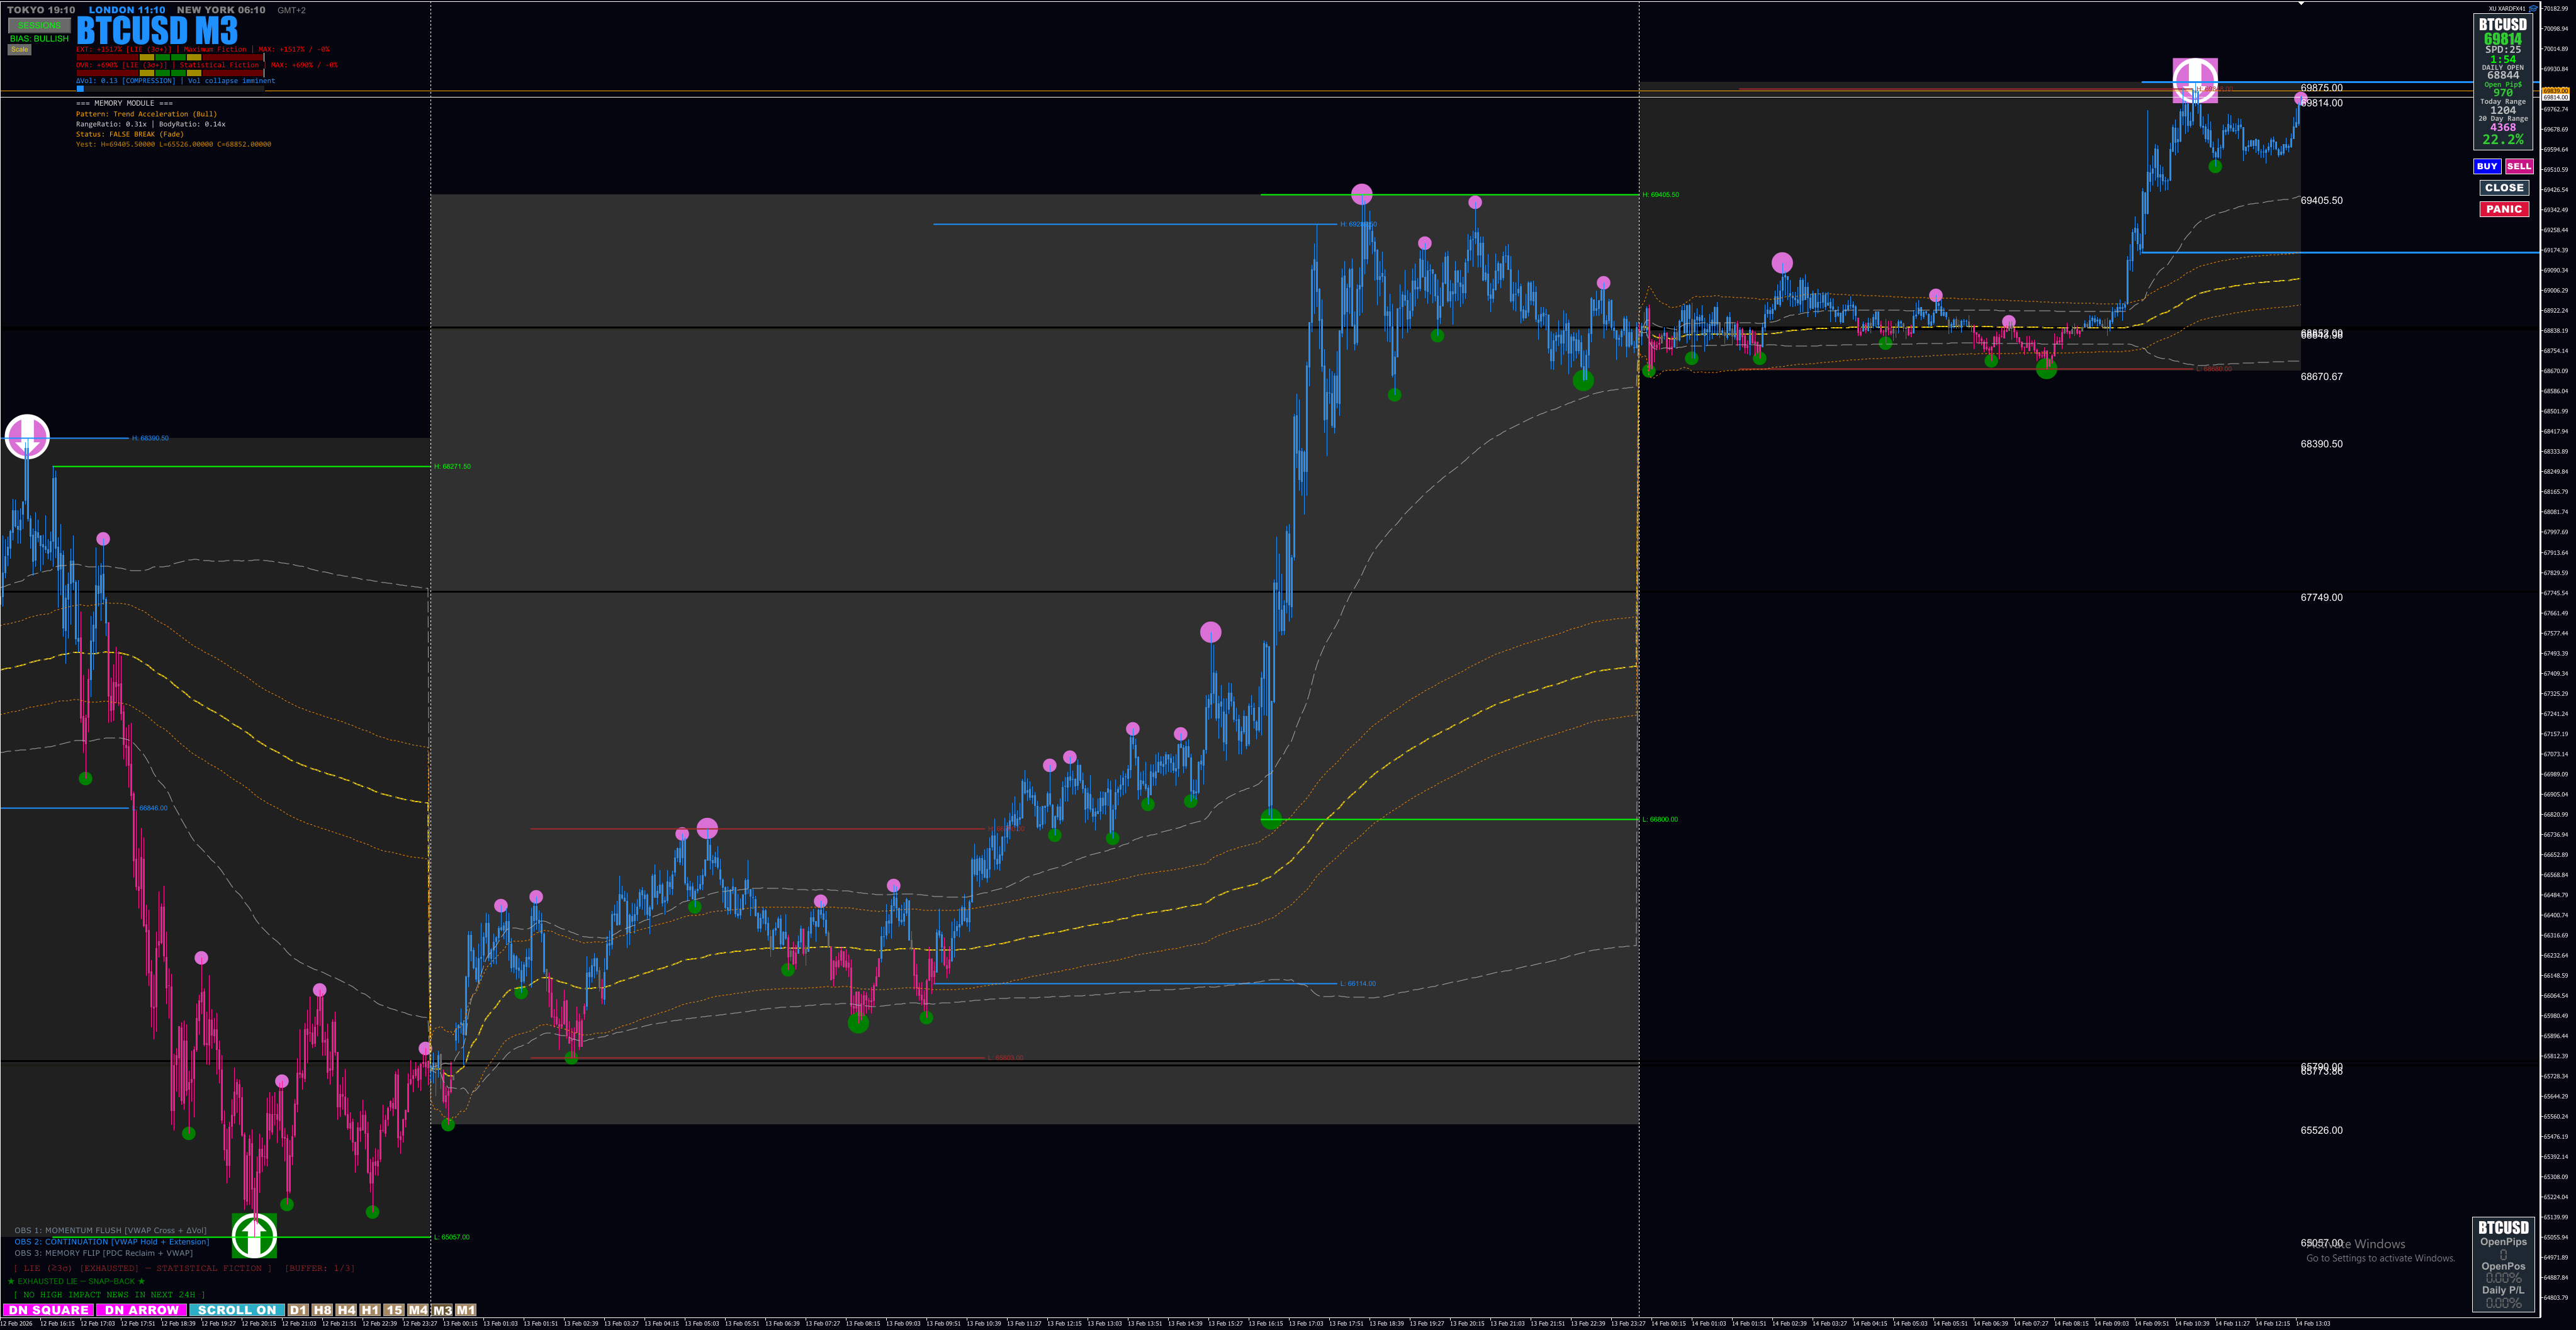This screenshot has width=2576, height=1330.
Task: Click the Scale button
Action: coord(19,49)
